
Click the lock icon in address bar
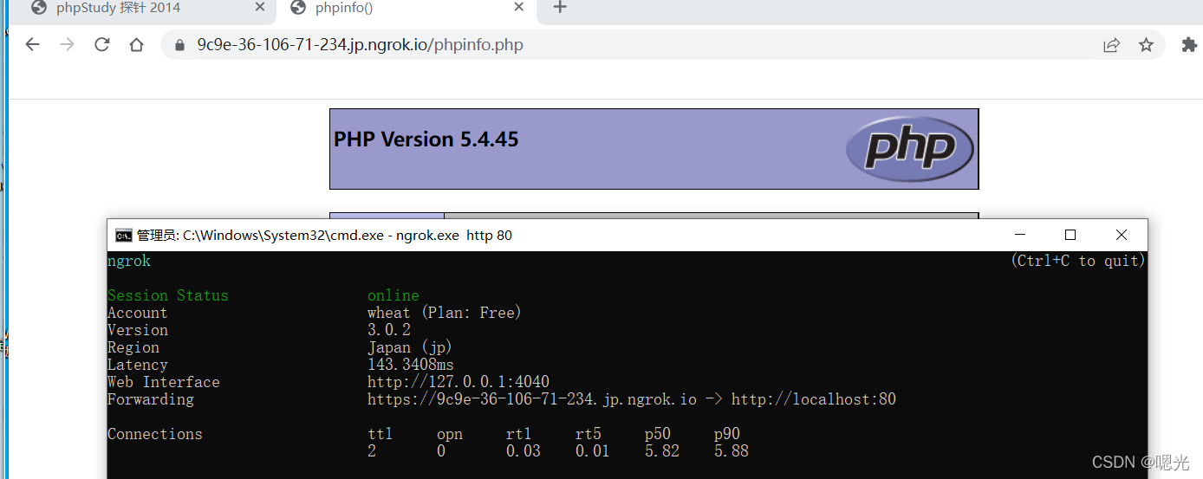tap(179, 45)
